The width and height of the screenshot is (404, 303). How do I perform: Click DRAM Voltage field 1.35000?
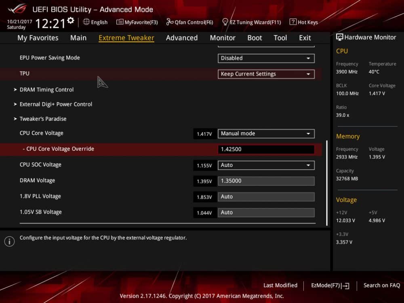click(266, 181)
